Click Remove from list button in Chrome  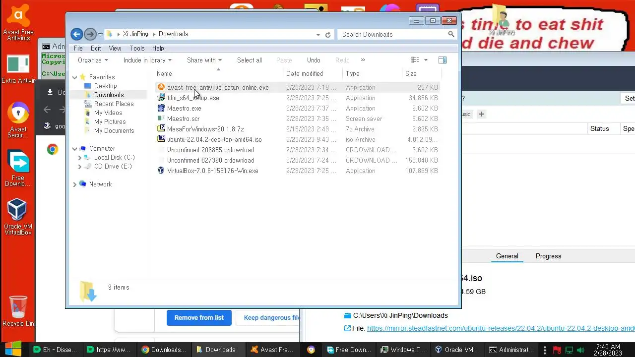click(199, 317)
